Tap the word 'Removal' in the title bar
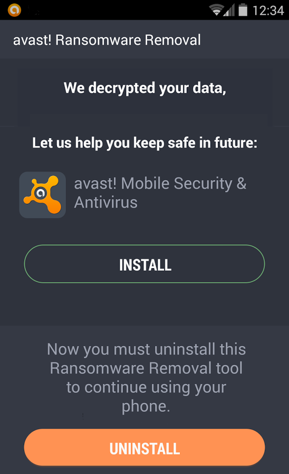289x474 pixels. (x=173, y=40)
